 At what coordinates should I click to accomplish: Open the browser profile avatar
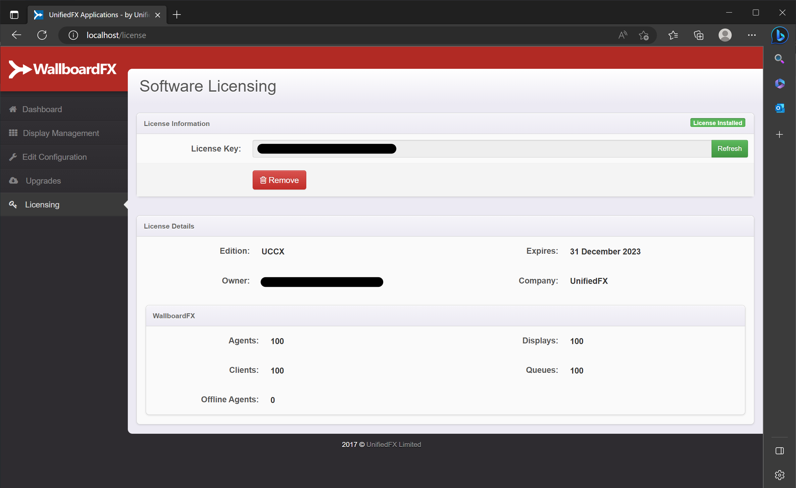(725, 35)
